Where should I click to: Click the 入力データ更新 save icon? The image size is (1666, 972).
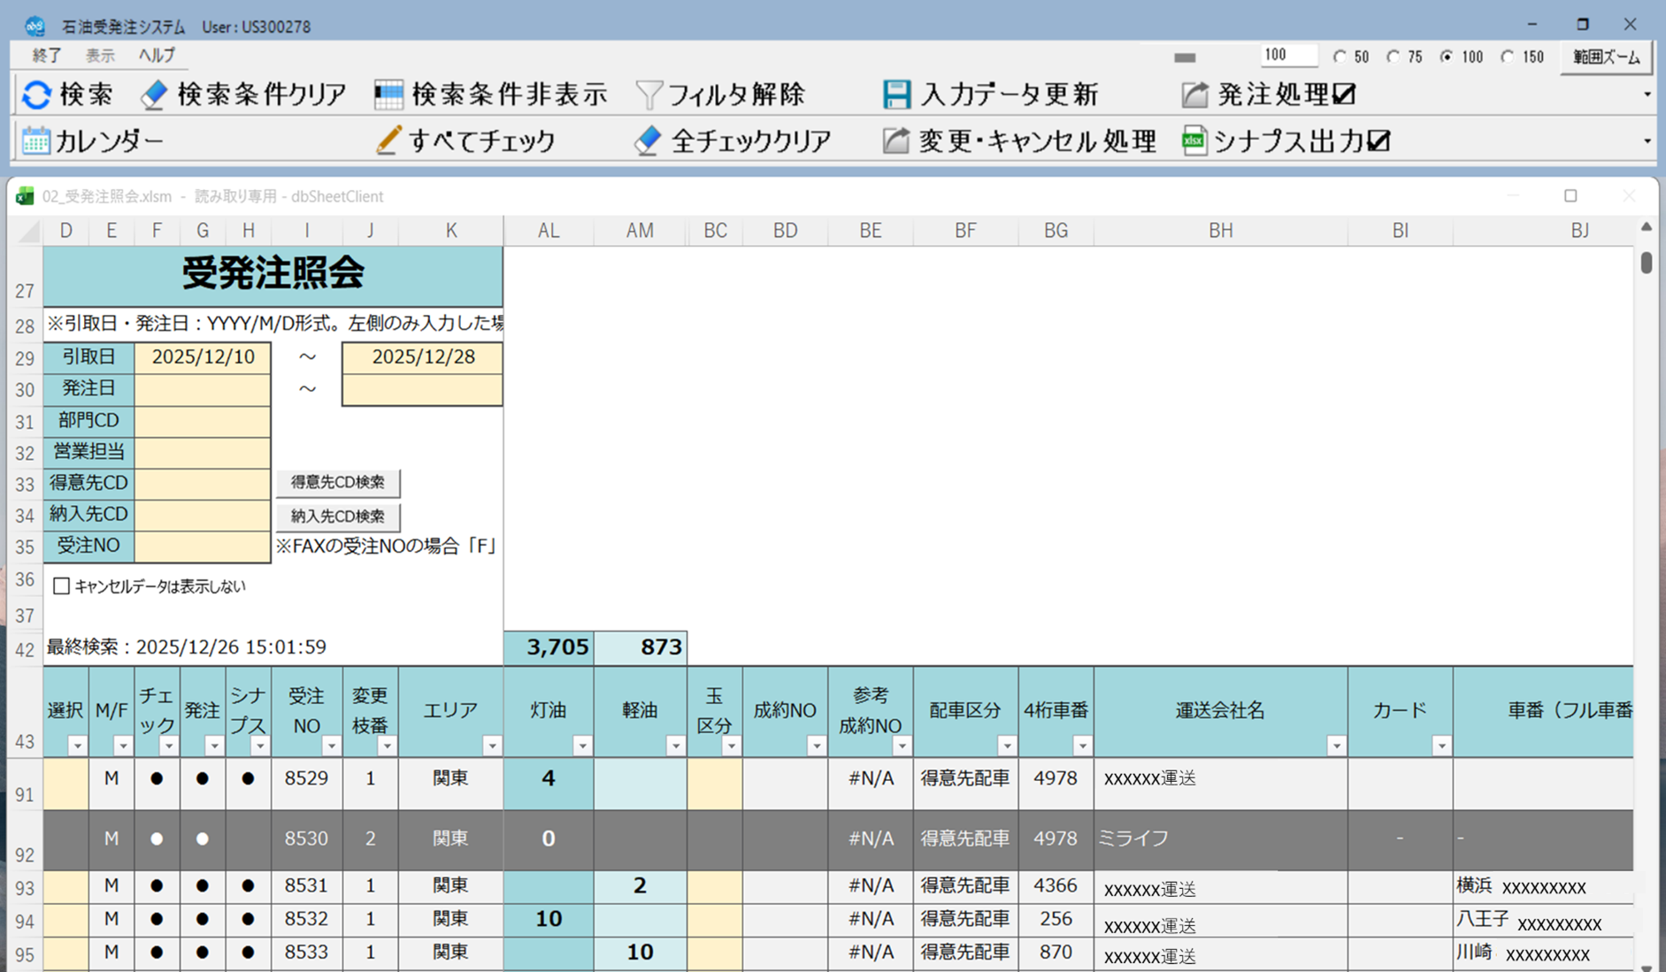896,95
